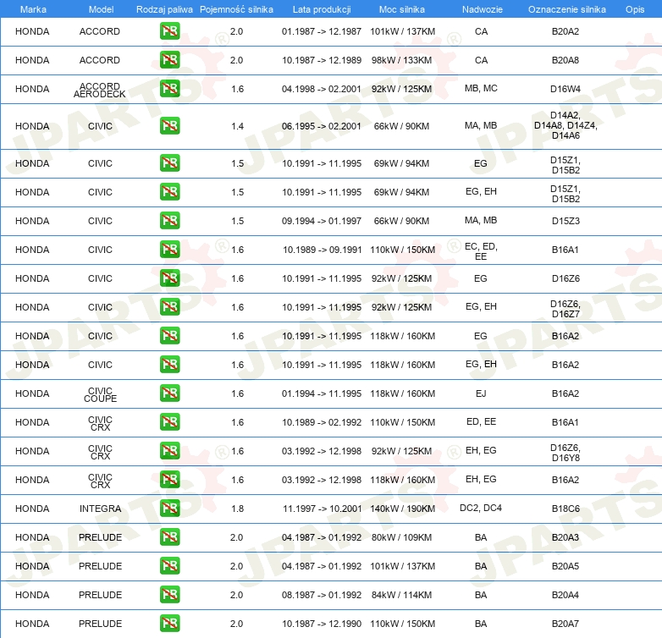Click engine code B20A2
Viewport: 662px width, 638px height.
[565, 31]
